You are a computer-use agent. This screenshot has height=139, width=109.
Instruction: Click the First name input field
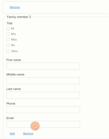coord(43,66)
